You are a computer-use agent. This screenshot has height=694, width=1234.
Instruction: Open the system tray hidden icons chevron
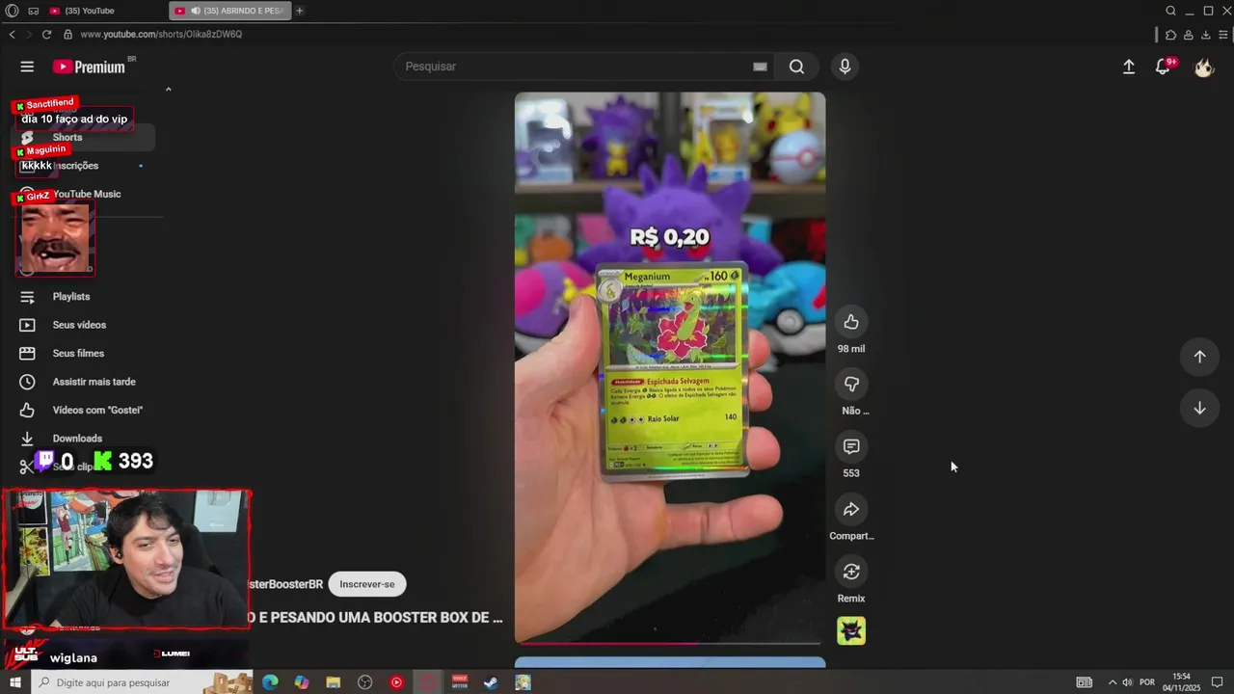[x=1112, y=682]
